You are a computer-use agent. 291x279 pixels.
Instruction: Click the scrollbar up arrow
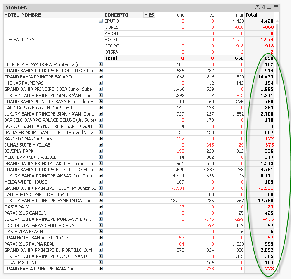point(277,21)
